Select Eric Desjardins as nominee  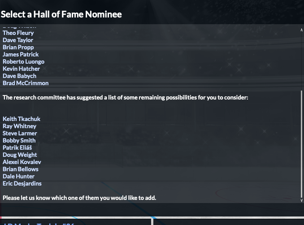click(x=22, y=183)
